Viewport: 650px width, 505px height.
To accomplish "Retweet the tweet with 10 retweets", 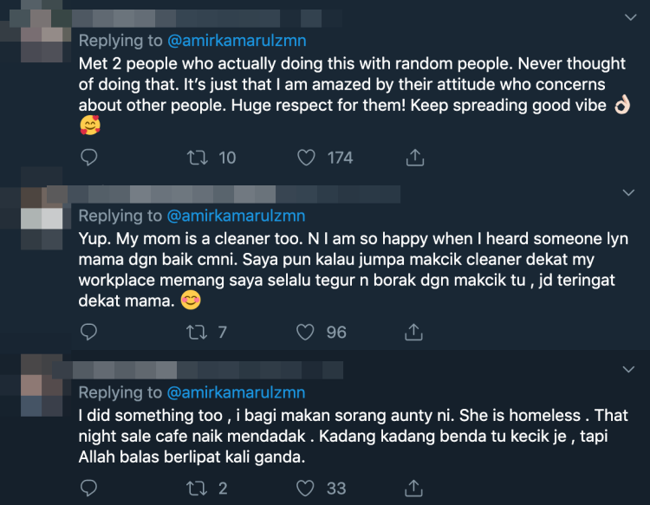I will [196, 157].
